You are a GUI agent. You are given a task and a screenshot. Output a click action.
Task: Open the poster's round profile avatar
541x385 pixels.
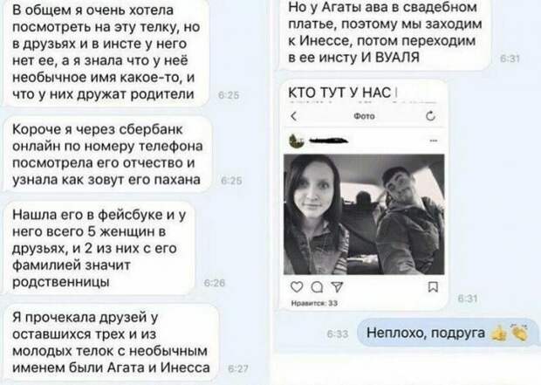click(x=297, y=141)
